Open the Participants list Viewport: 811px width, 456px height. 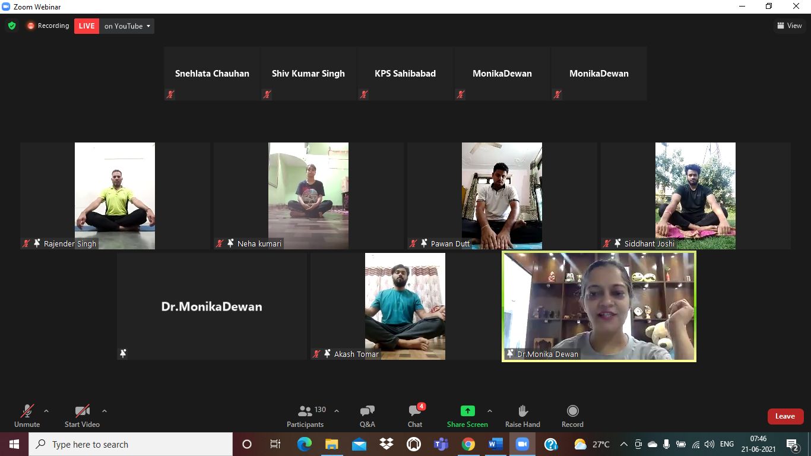click(x=305, y=415)
